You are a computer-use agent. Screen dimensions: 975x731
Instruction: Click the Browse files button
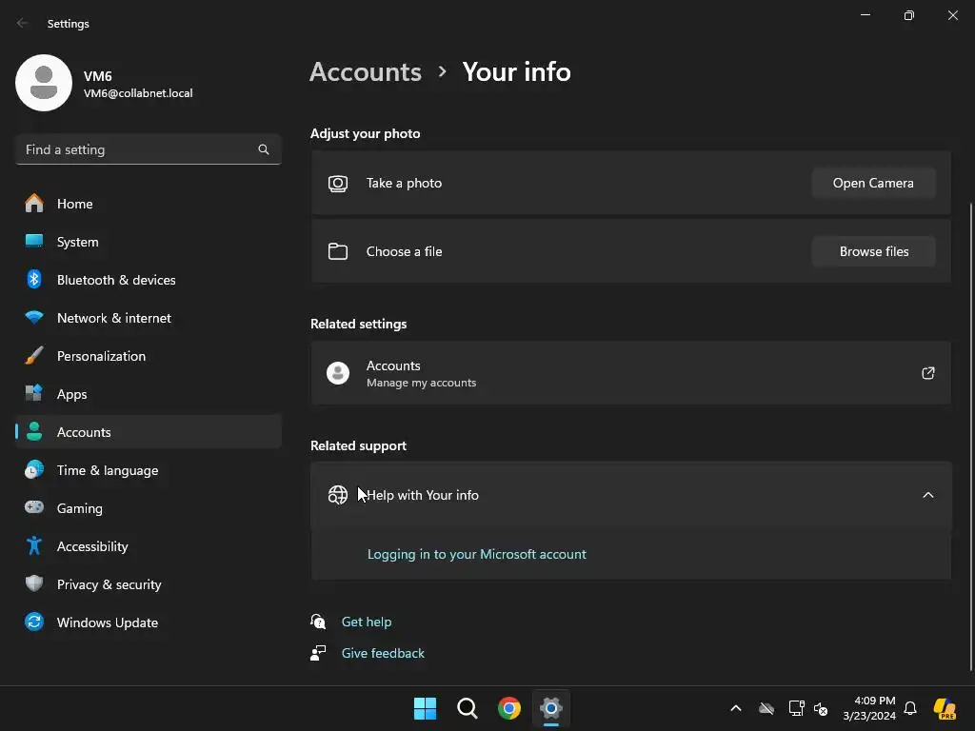click(873, 251)
